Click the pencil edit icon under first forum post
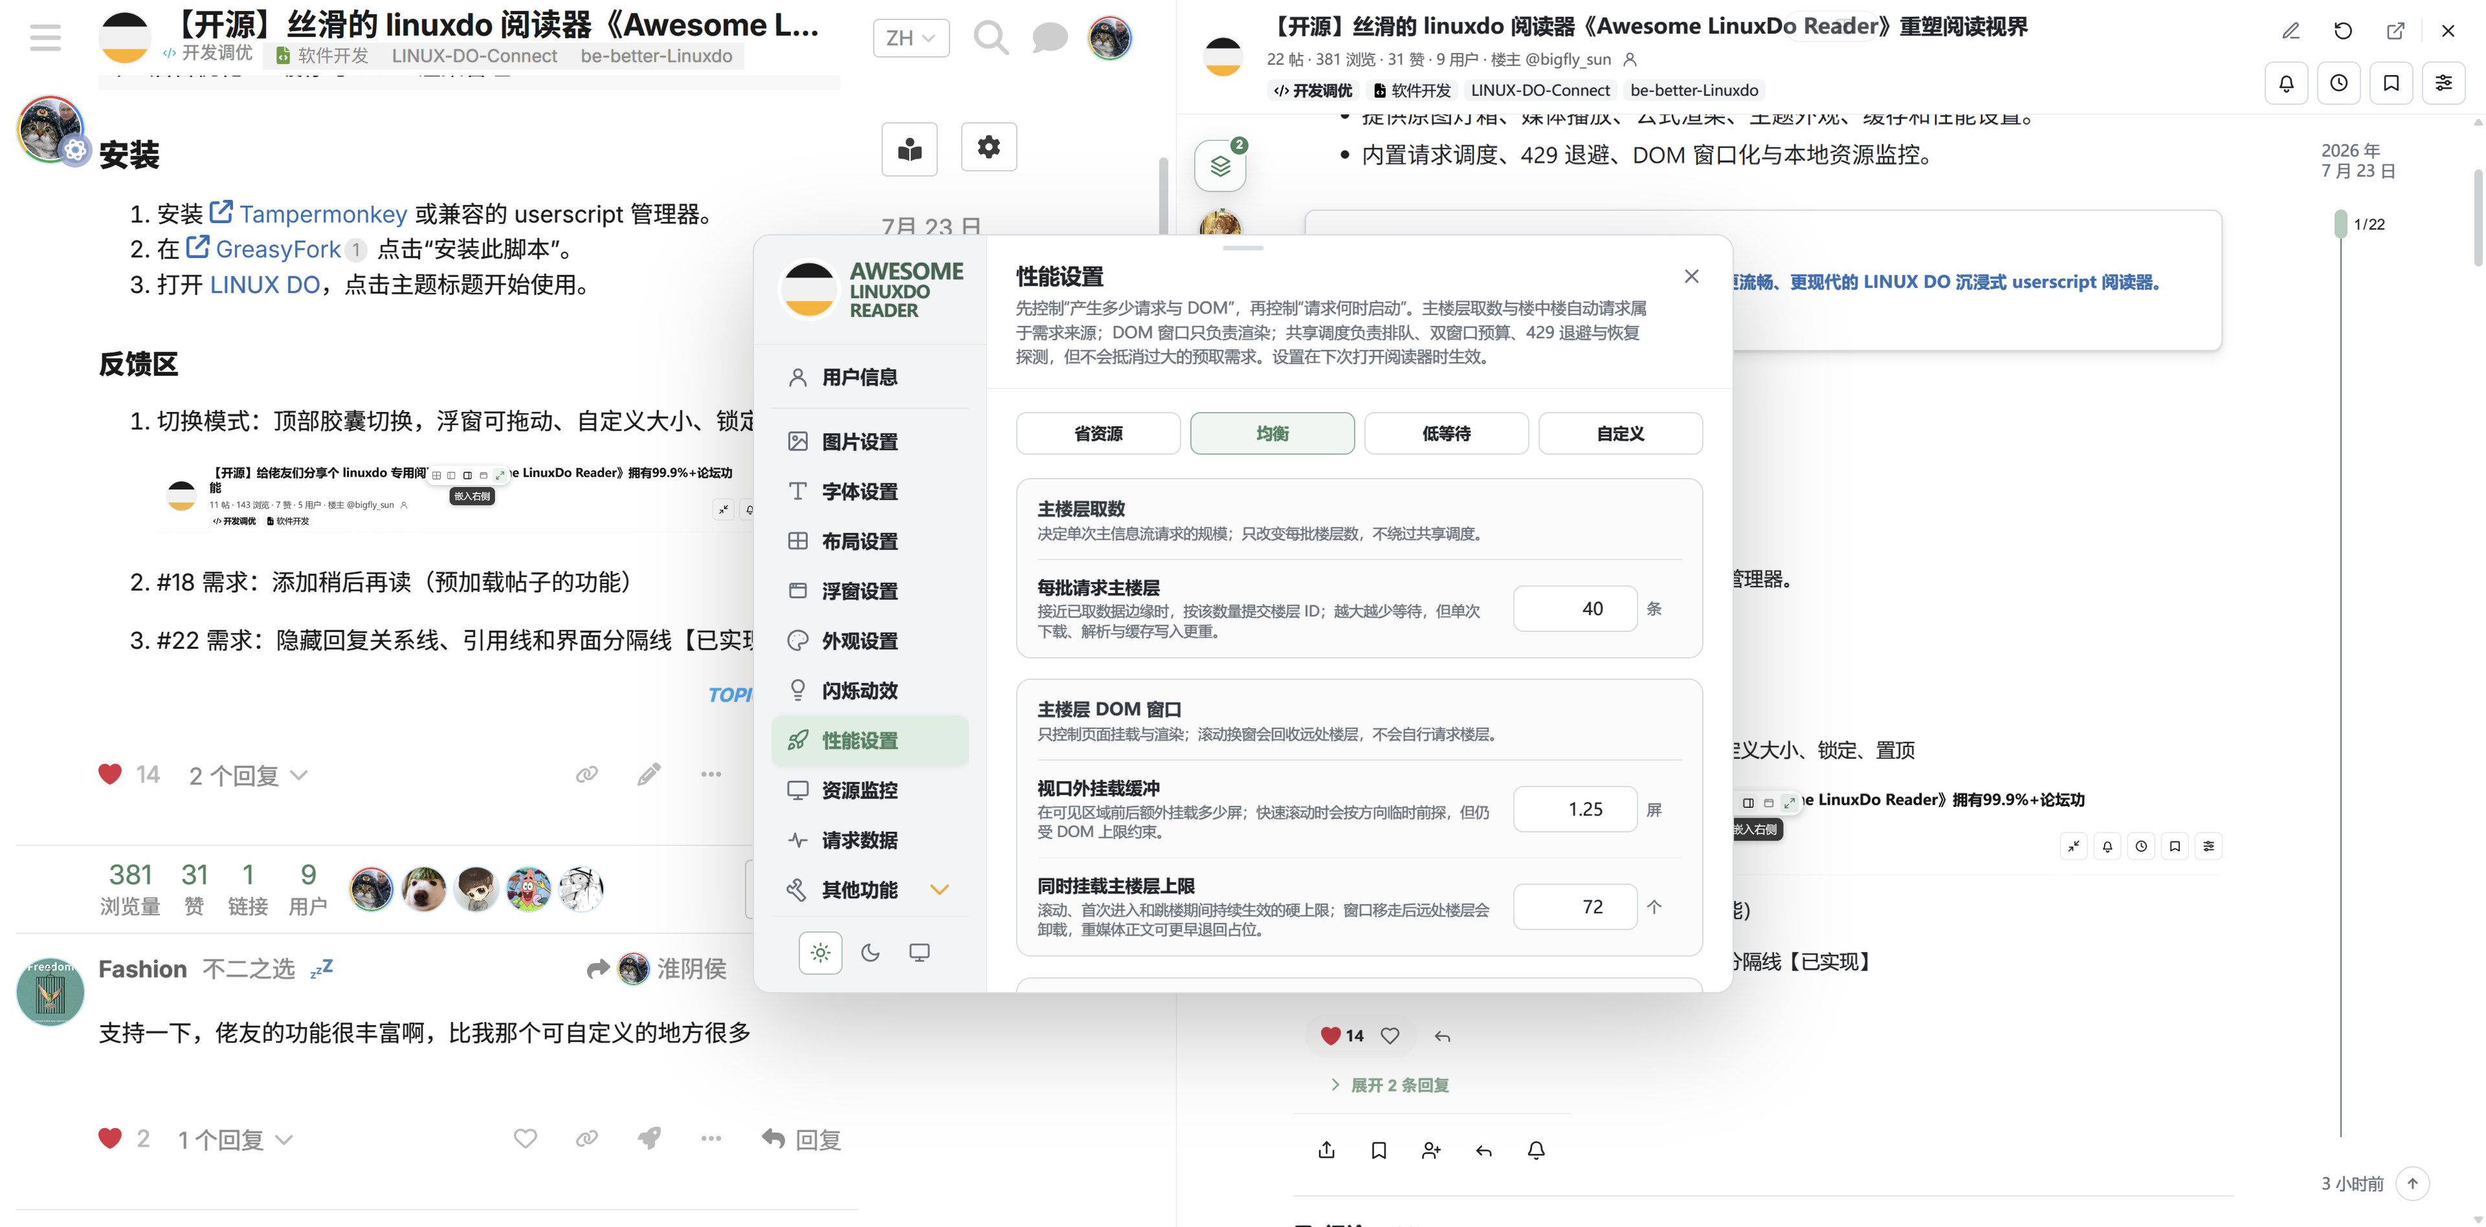 (x=649, y=775)
